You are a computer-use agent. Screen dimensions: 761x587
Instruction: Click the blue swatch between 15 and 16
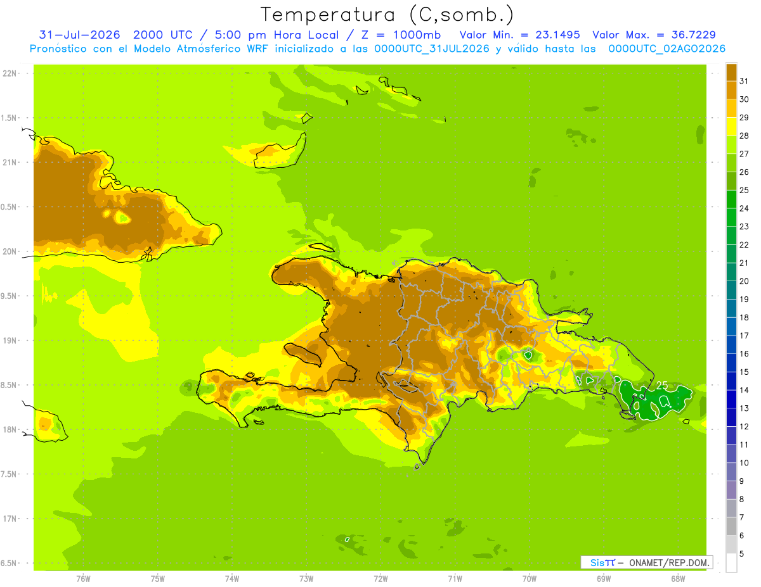click(x=731, y=363)
